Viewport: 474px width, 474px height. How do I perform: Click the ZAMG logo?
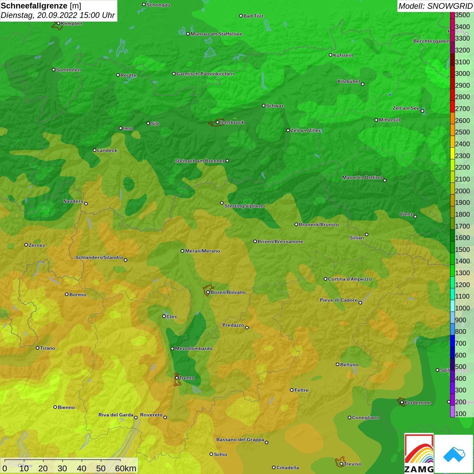coord(419,453)
